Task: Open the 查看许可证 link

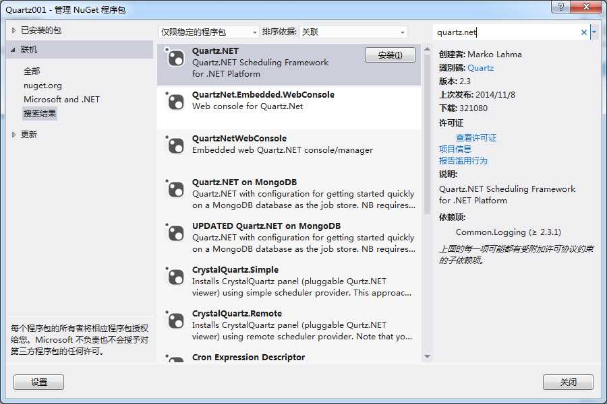Action: click(476, 137)
